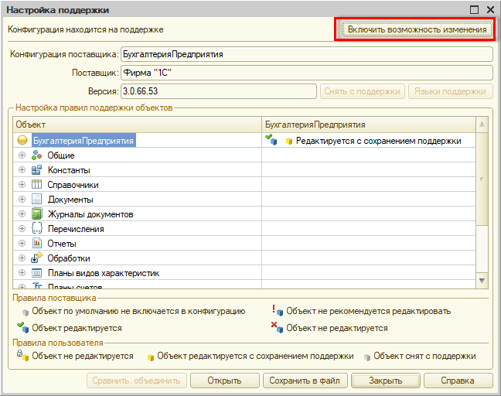This screenshot has height=396, width=501.
Task: Click the Отчеты chart icon
Action: point(36,244)
